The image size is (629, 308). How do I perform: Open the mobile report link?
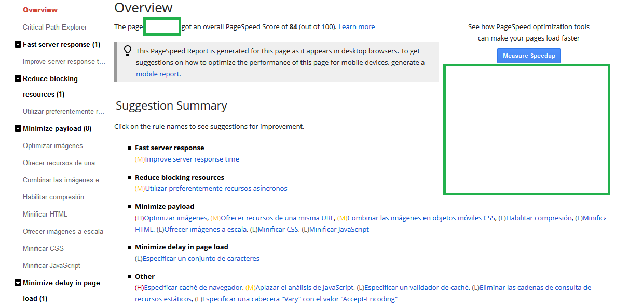[x=158, y=74]
